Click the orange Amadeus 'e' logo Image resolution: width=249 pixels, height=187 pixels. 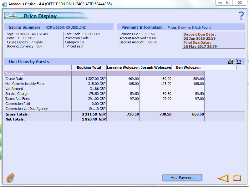click(10, 177)
